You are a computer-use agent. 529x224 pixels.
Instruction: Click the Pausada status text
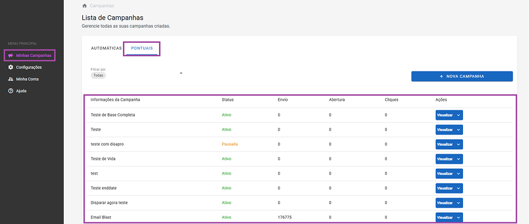(x=230, y=144)
